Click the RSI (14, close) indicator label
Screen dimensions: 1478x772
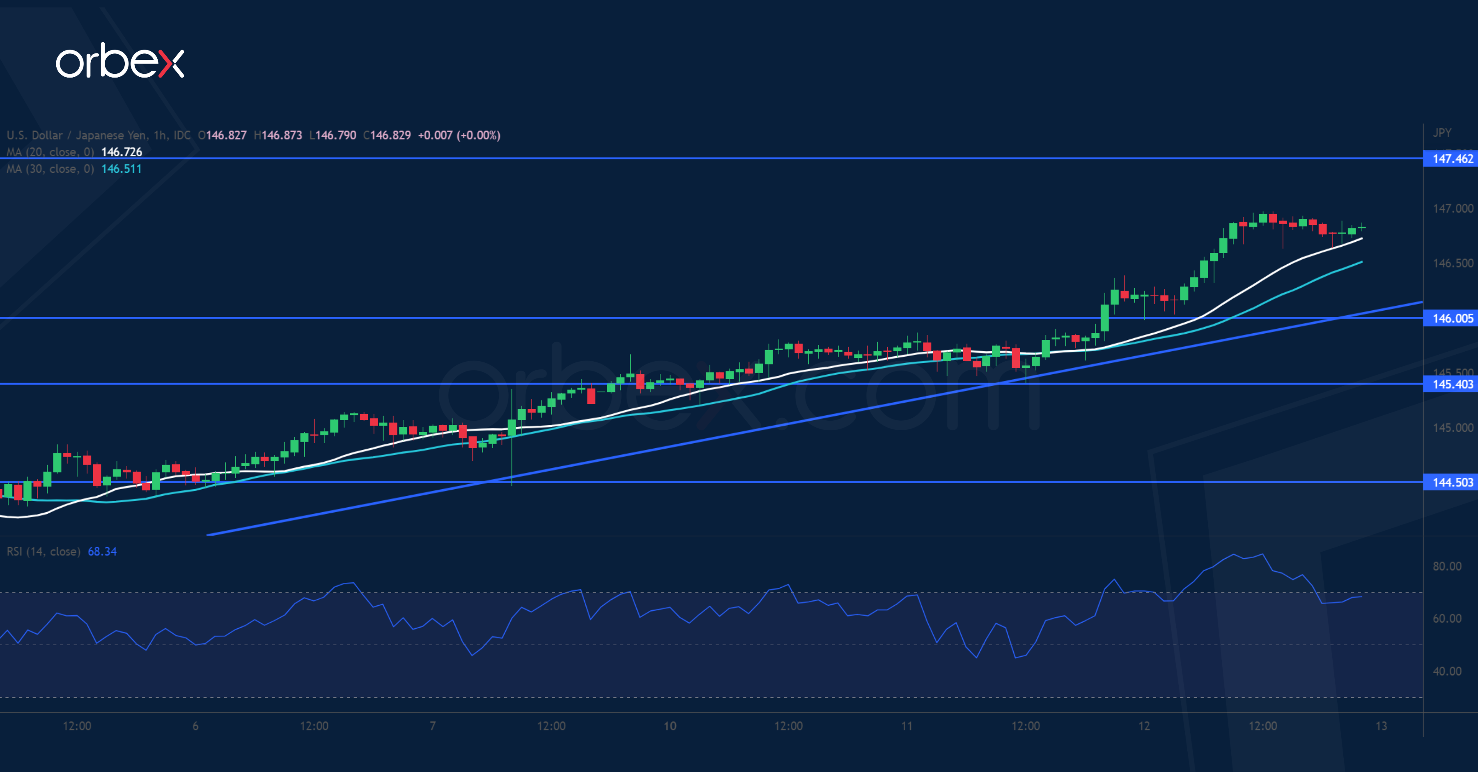(x=44, y=551)
